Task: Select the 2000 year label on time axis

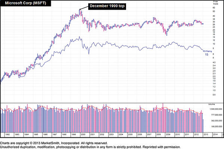Action: 83,134
